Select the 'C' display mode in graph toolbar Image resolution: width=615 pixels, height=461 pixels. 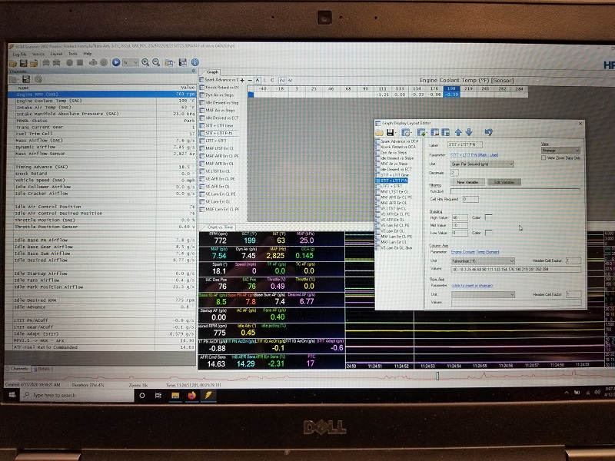272,81
